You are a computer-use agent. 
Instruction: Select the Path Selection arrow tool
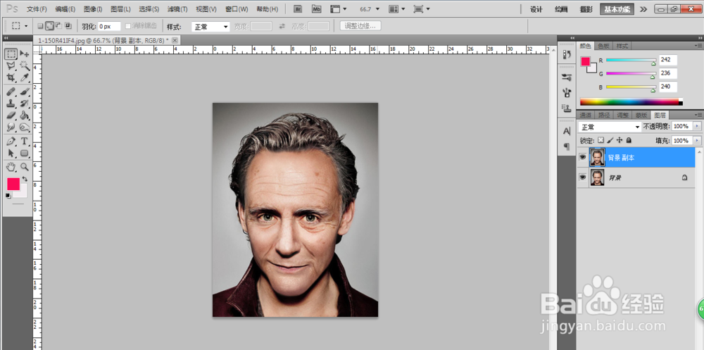(x=11, y=154)
